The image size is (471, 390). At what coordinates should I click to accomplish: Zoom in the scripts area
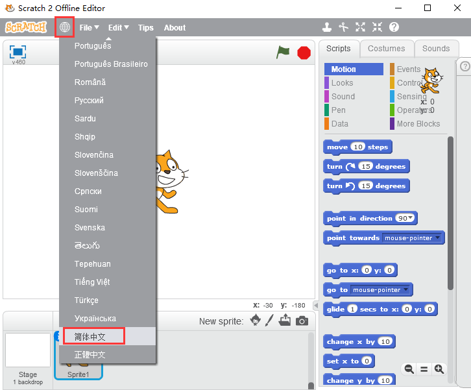(439, 369)
